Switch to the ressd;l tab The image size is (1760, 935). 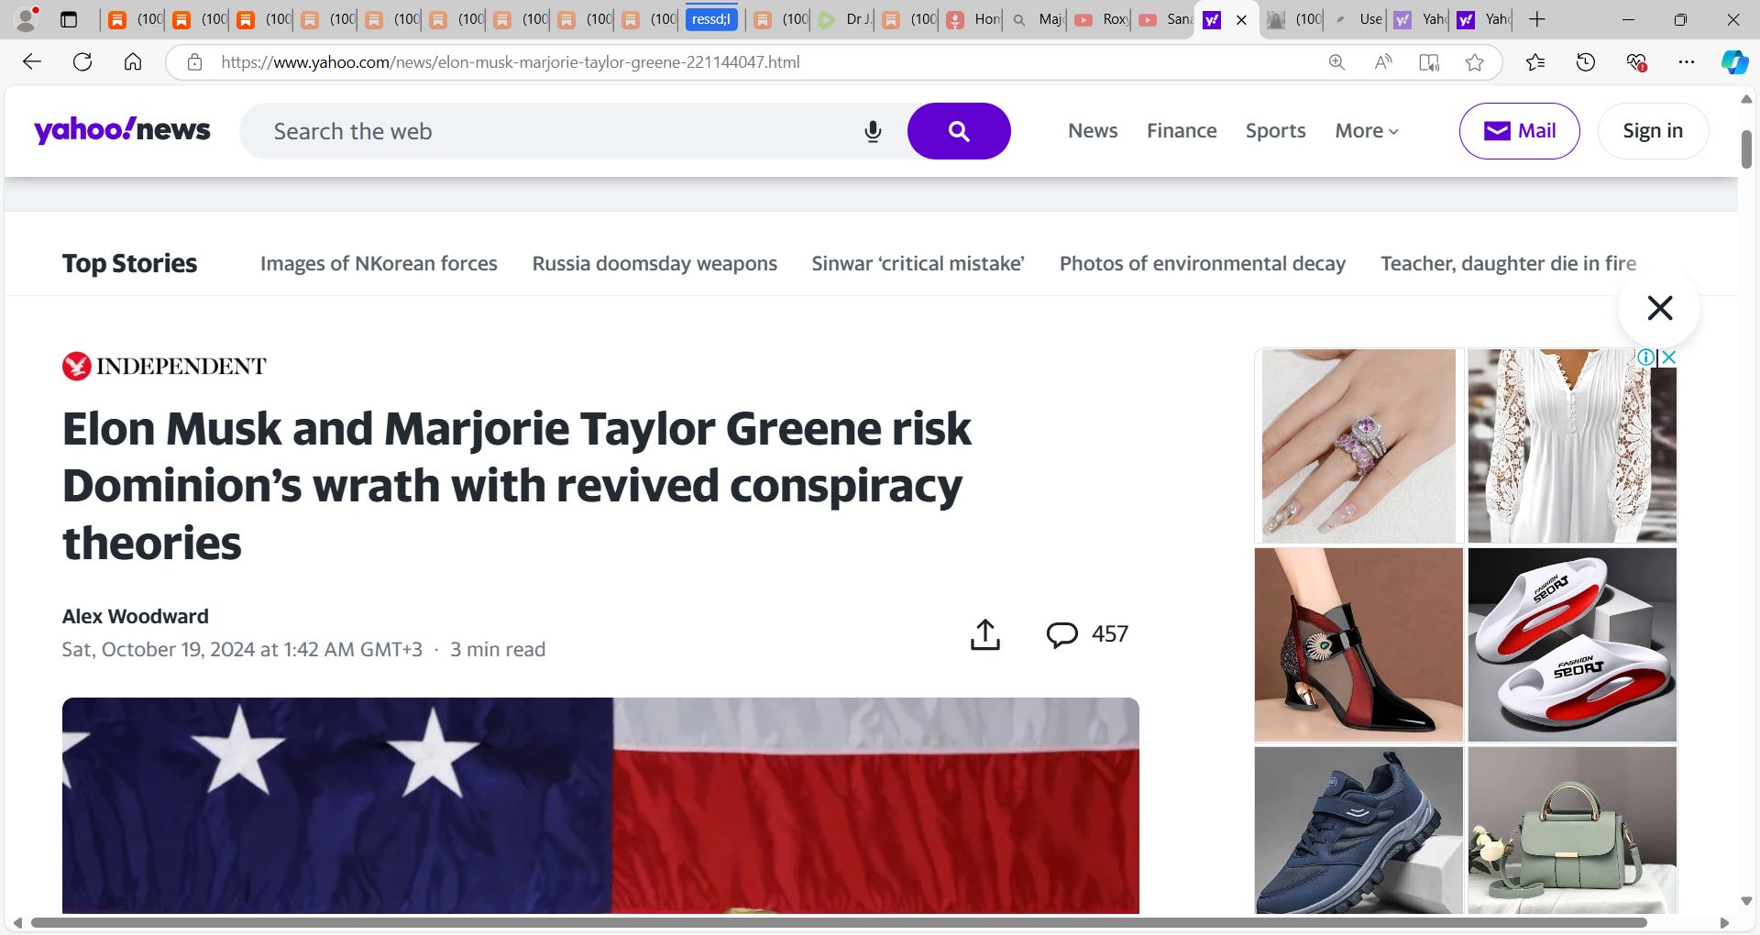[x=711, y=19]
